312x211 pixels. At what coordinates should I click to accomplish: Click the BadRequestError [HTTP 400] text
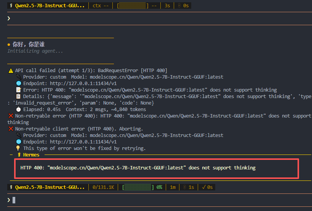pyautogui.click(x=133, y=70)
